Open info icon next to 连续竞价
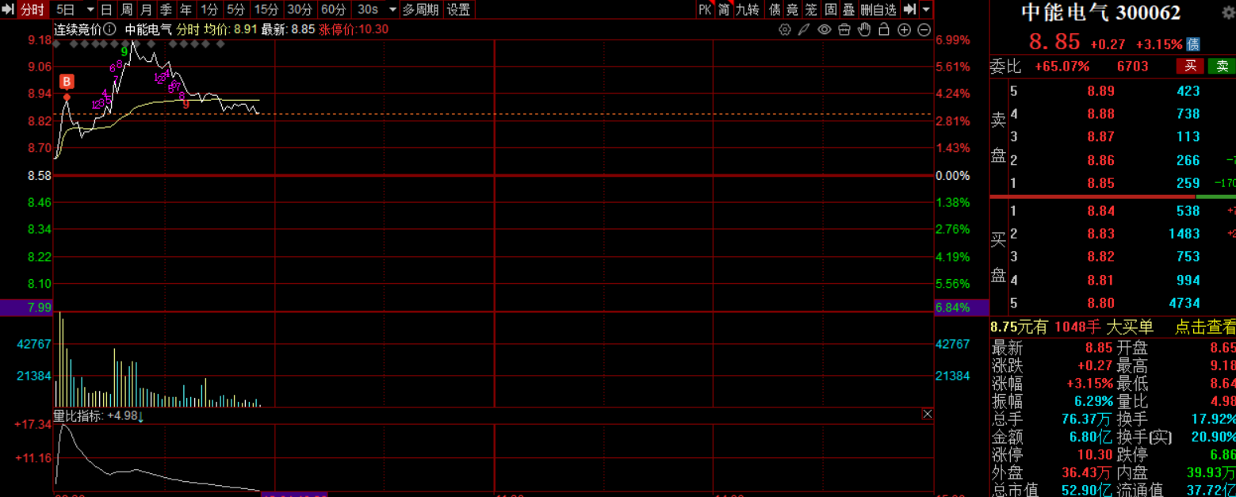Screen dimensions: 1236x497 [x=109, y=29]
